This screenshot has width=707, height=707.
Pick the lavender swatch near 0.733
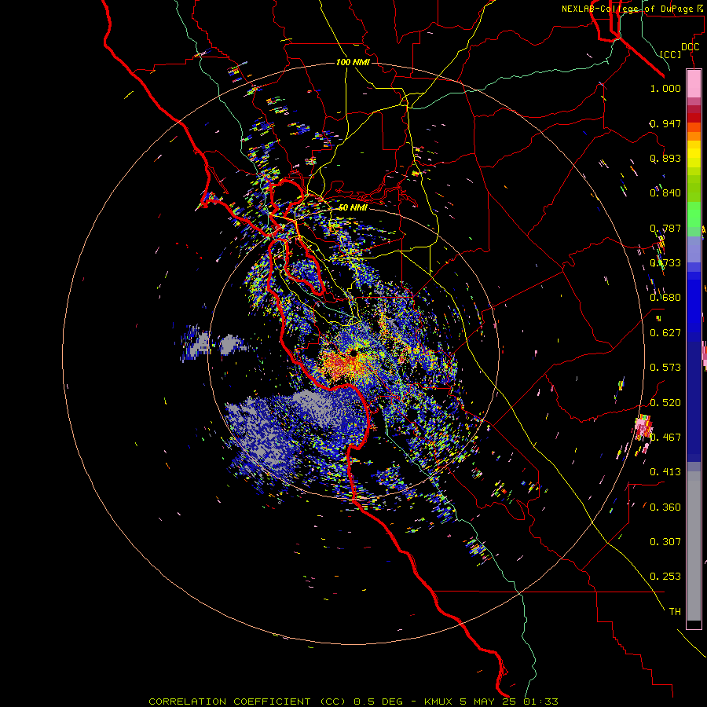694,249
